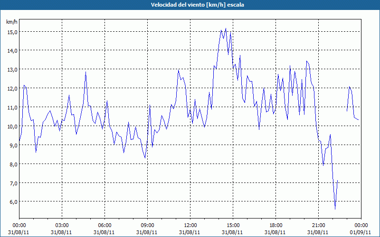Image resolution: width=380 pixels, height=237 pixels.
Task: Click the 'km/h' axis unit label
Action: (11, 22)
